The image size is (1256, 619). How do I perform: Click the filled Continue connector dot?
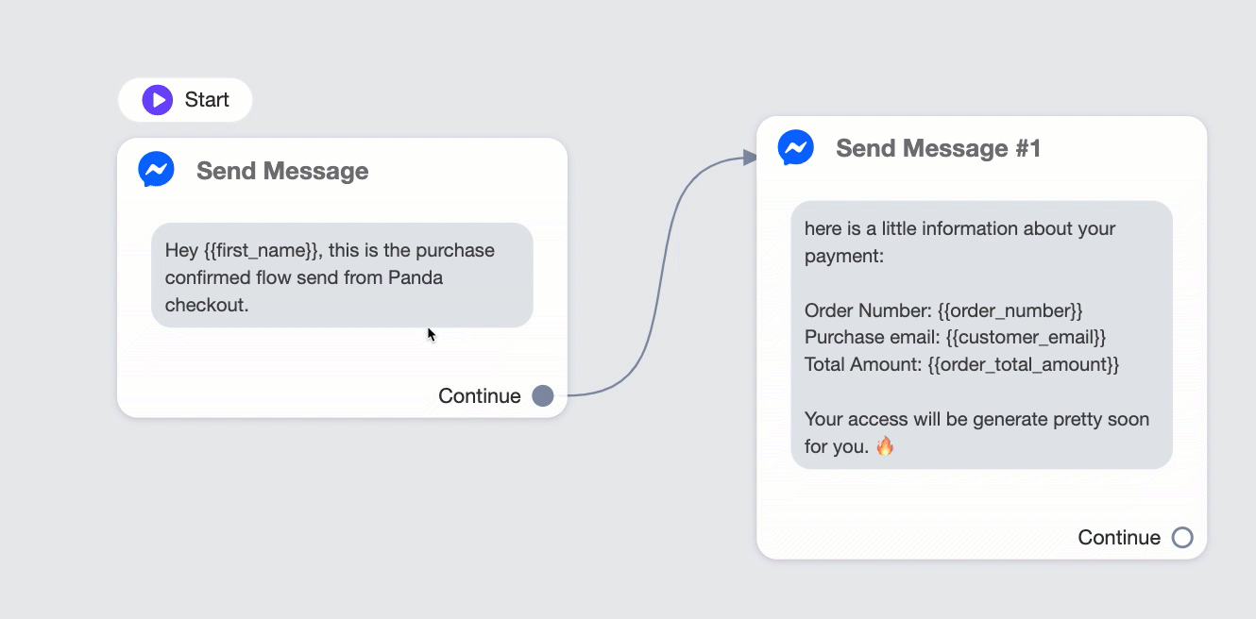(x=543, y=395)
